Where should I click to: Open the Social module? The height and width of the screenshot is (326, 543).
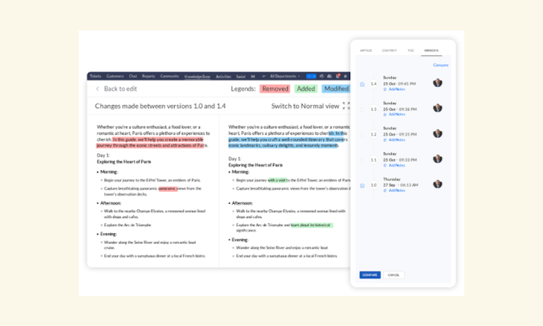241,77
